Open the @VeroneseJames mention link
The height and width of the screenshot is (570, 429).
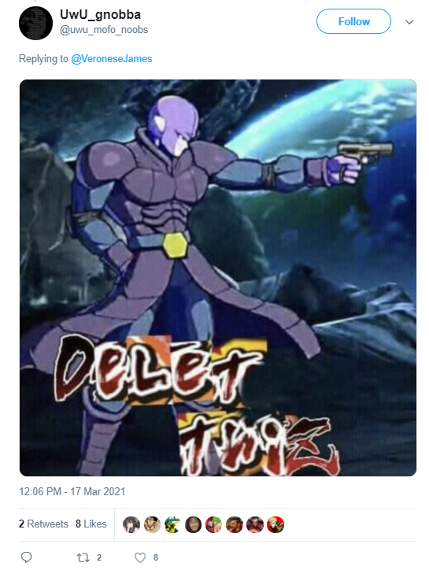point(112,58)
